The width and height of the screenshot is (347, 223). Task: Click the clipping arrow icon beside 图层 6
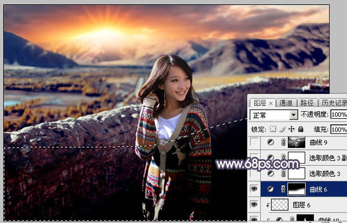tap(268, 205)
